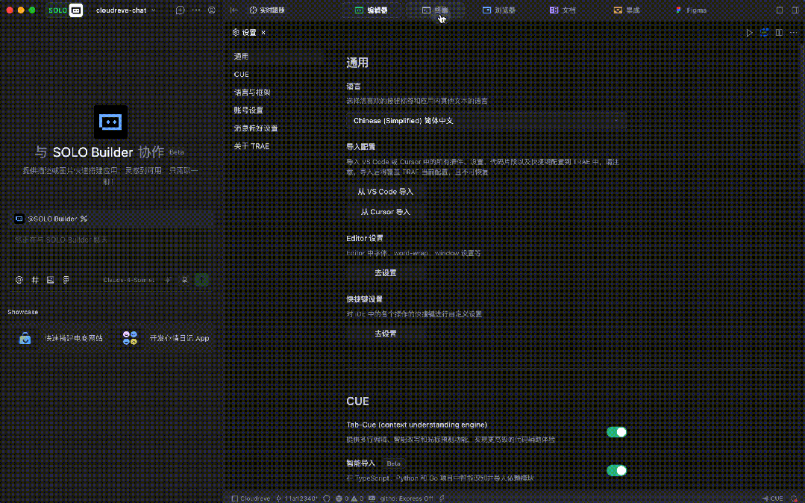
Task: Open the Chinese (Simplified) language dropdown
Action: point(486,121)
